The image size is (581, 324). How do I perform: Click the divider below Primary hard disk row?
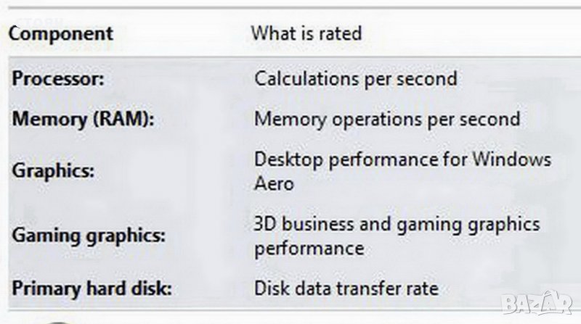(x=290, y=312)
